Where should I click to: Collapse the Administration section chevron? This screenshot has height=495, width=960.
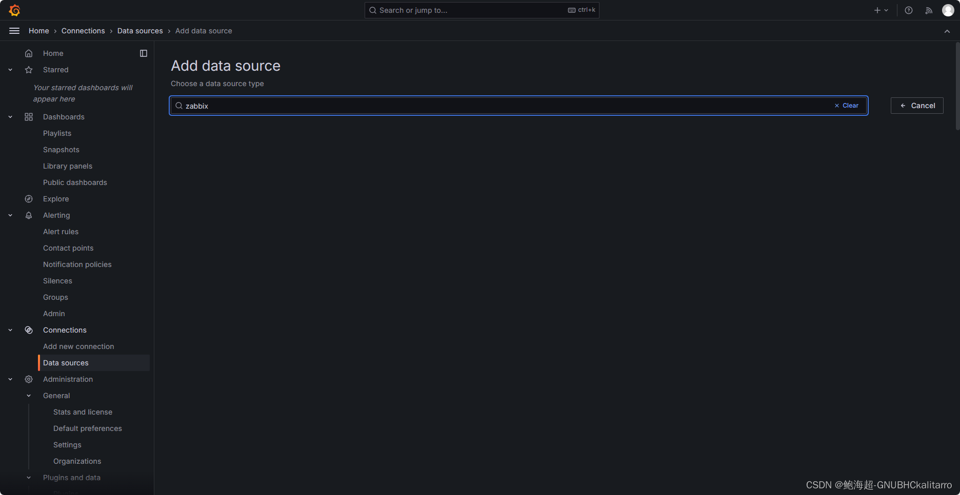[10, 379]
